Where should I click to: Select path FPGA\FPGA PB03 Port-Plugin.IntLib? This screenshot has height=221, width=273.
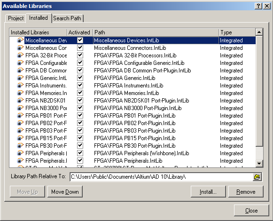tap(135, 131)
